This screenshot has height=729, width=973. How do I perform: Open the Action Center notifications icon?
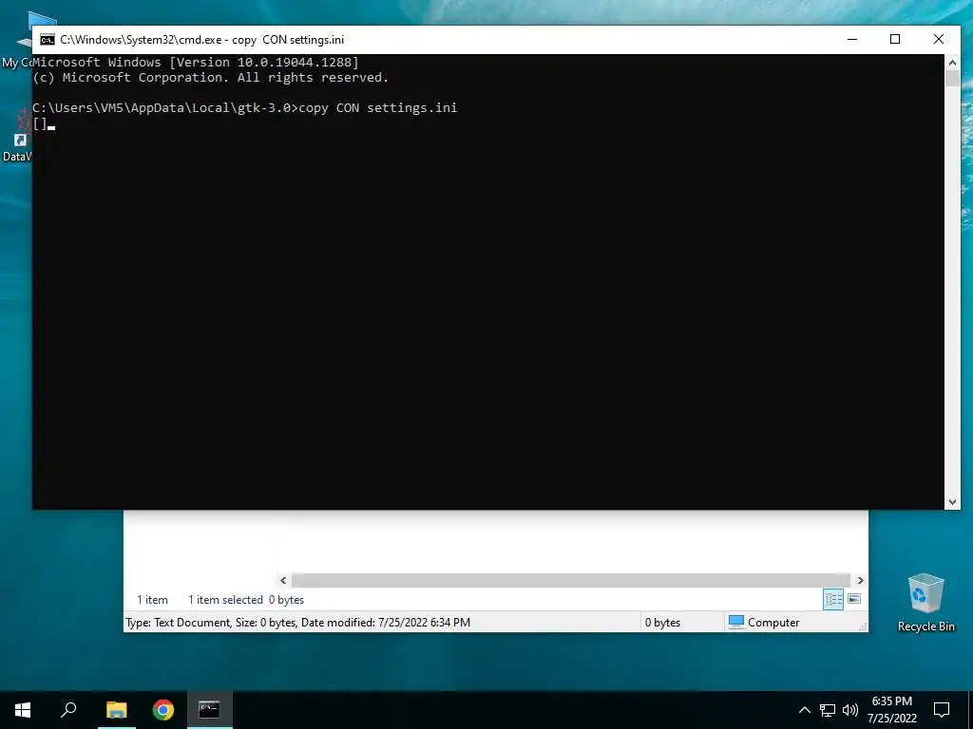click(942, 710)
